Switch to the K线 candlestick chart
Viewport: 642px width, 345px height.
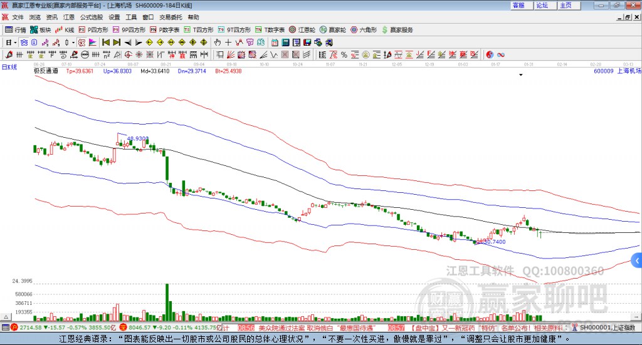(x=65, y=30)
